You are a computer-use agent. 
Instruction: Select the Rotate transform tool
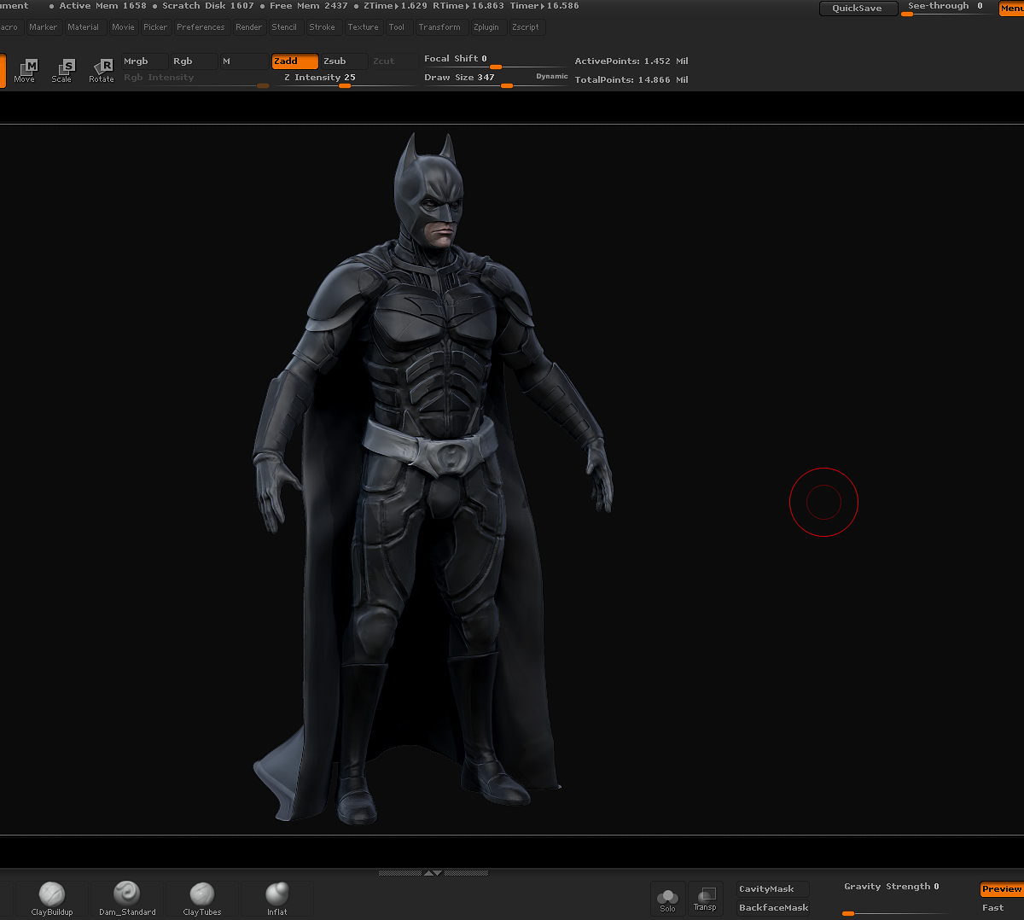click(x=101, y=70)
